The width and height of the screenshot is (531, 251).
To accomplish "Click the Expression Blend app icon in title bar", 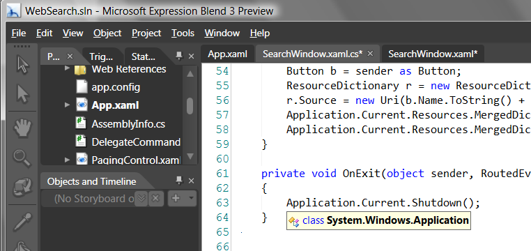I will (x=14, y=11).
